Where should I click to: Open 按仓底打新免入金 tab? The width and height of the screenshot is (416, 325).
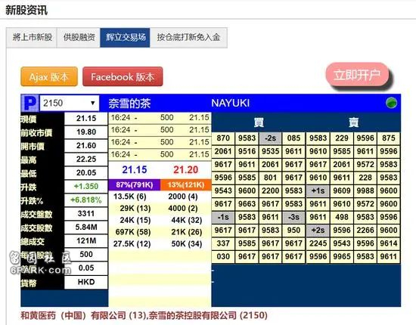click(x=188, y=37)
